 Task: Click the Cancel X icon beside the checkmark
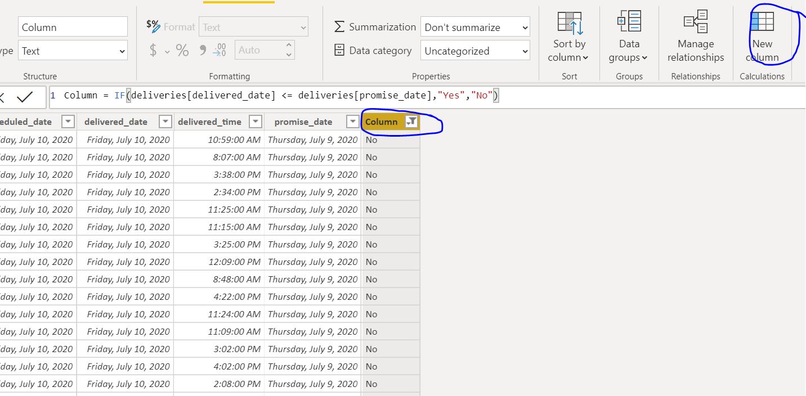pos(2,98)
